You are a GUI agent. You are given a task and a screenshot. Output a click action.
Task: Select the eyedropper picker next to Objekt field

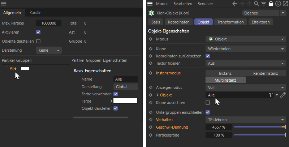(x=283, y=95)
